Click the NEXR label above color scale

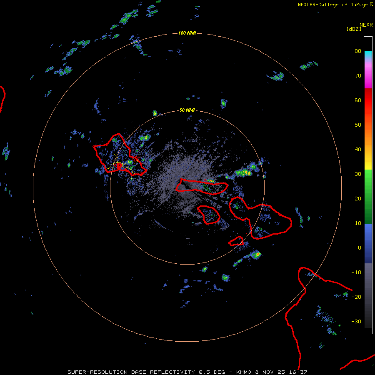(x=366, y=25)
